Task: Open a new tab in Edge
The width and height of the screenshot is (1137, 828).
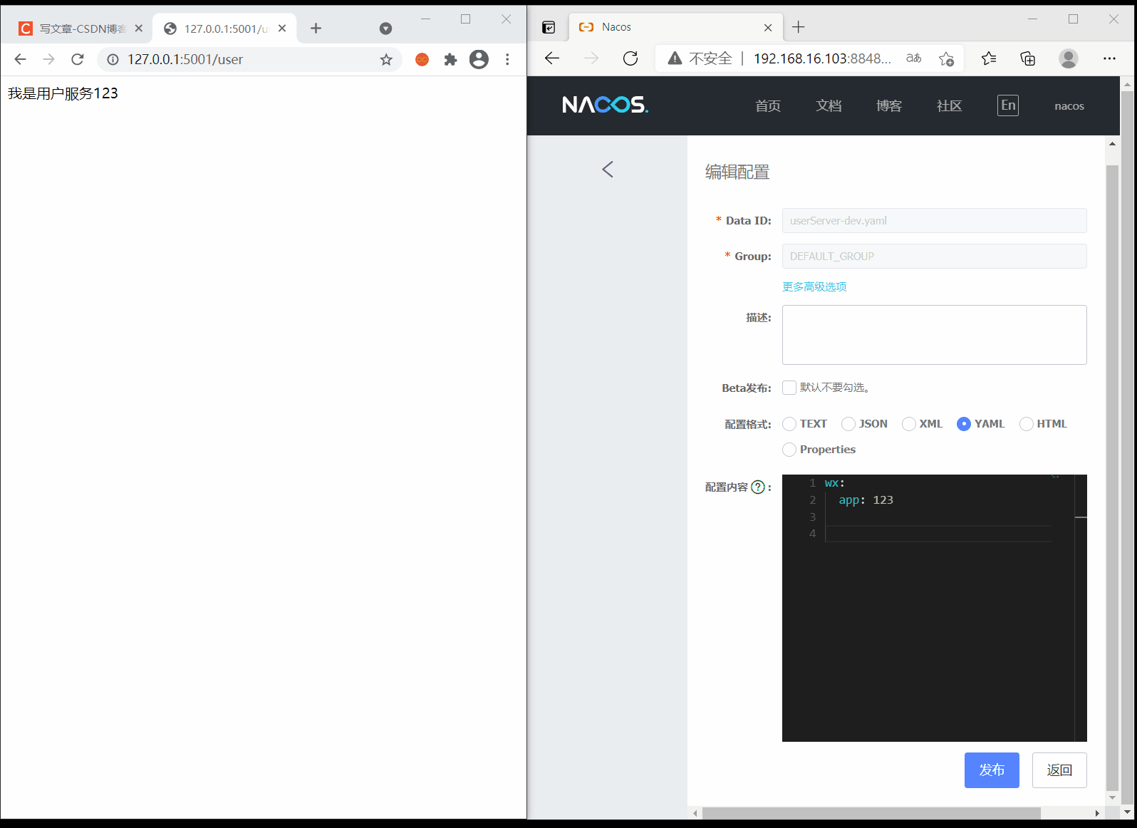Action: click(799, 27)
